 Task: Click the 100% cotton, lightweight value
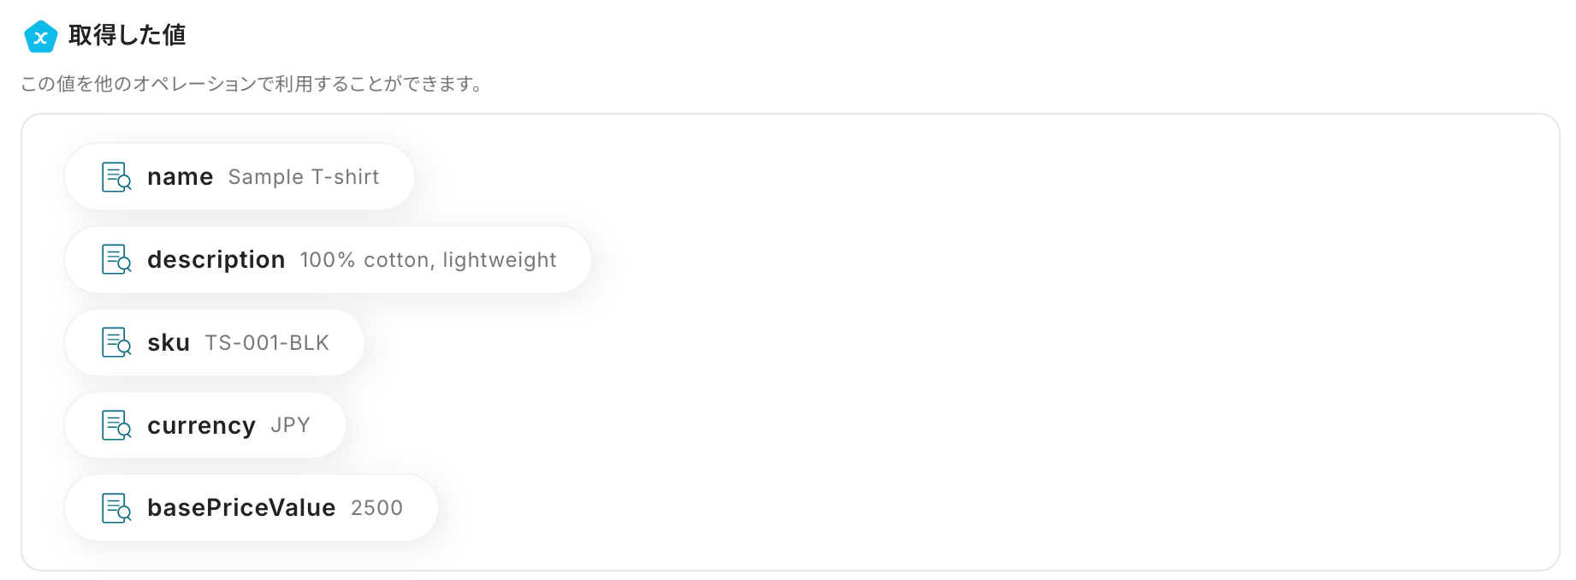[x=428, y=260]
